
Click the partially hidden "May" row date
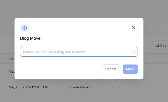(11, 72)
